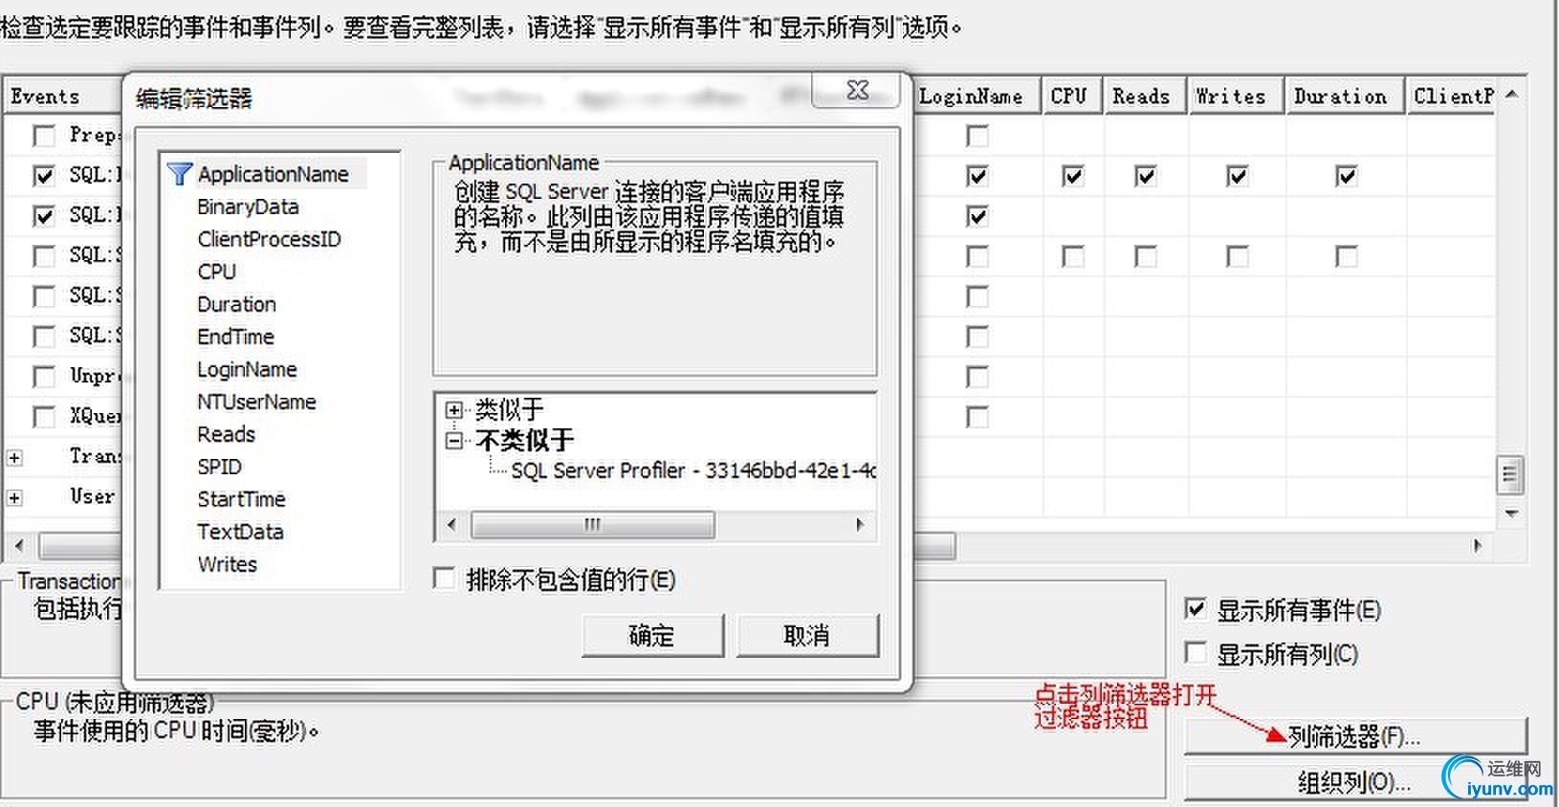This screenshot has width=1559, height=807.
Task: Check the XQuer event row checkbox
Action: coord(44,417)
